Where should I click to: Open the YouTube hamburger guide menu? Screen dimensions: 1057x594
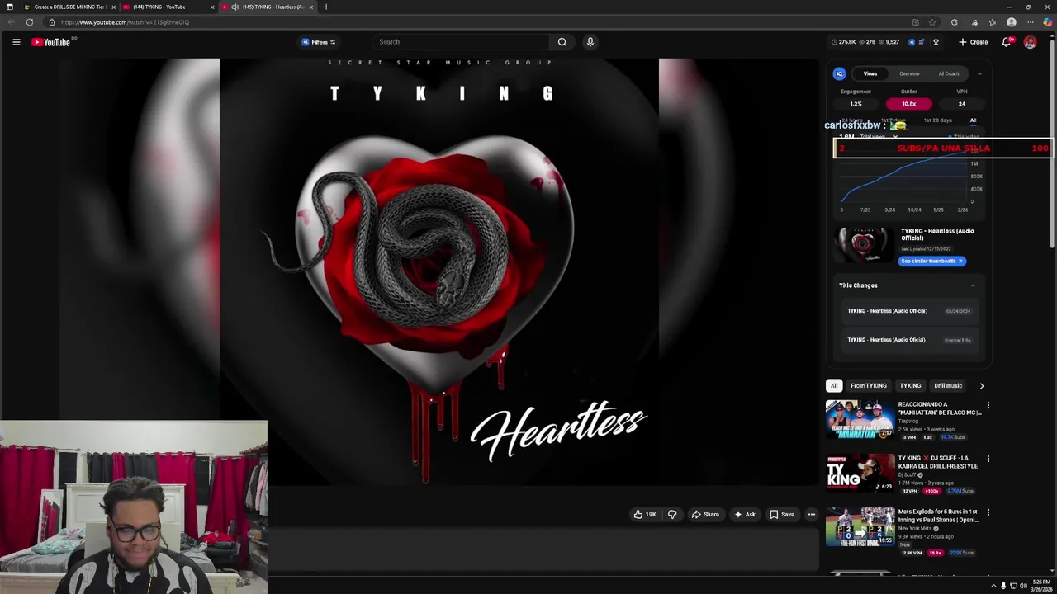[x=16, y=42]
